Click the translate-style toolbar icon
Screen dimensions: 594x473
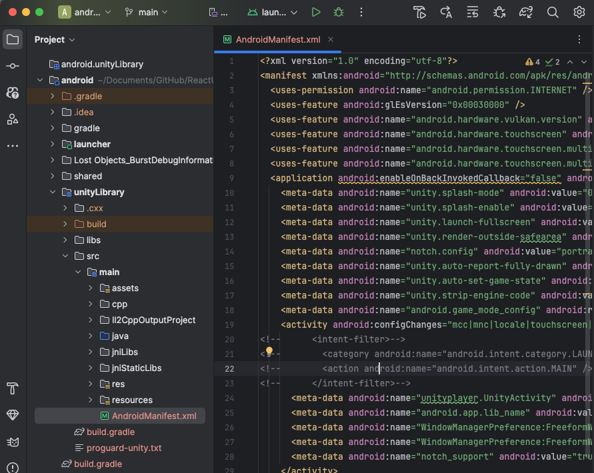point(446,12)
